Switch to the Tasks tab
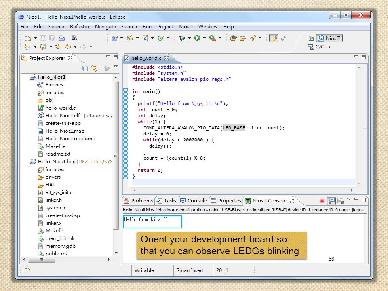This screenshot has height=291, width=388. click(x=167, y=201)
